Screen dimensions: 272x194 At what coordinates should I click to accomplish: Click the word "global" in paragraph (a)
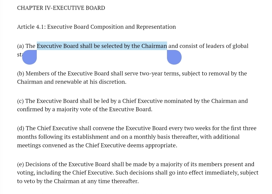click(x=240, y=46)
